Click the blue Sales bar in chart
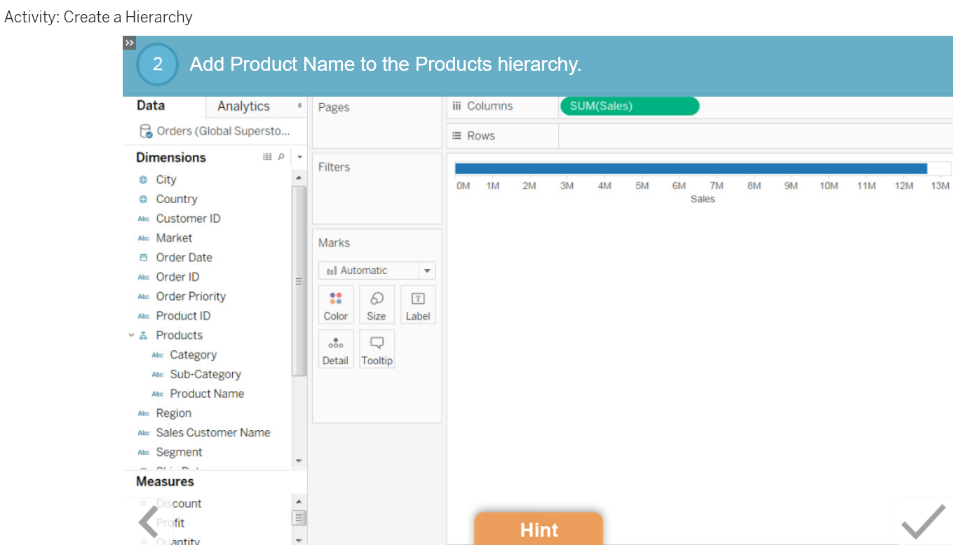953x545 pixels. [691, 168]
